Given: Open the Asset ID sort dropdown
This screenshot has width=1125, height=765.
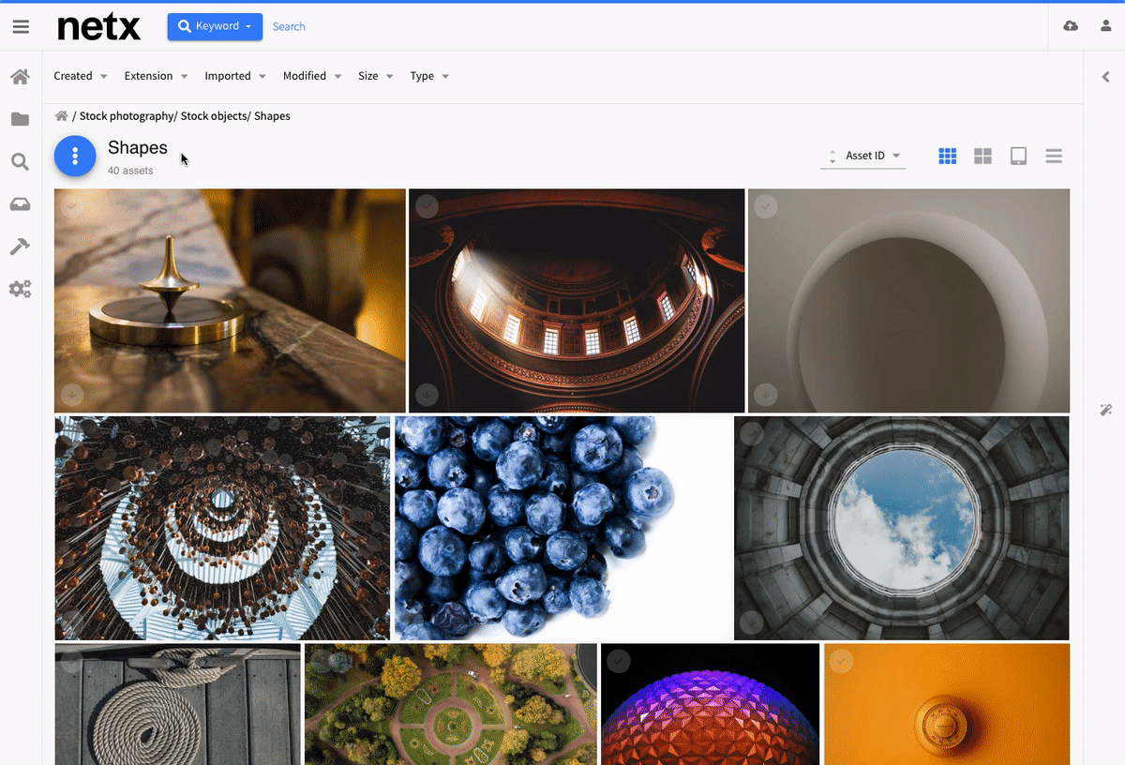Looking at the screenshot, I should point(872,156).
